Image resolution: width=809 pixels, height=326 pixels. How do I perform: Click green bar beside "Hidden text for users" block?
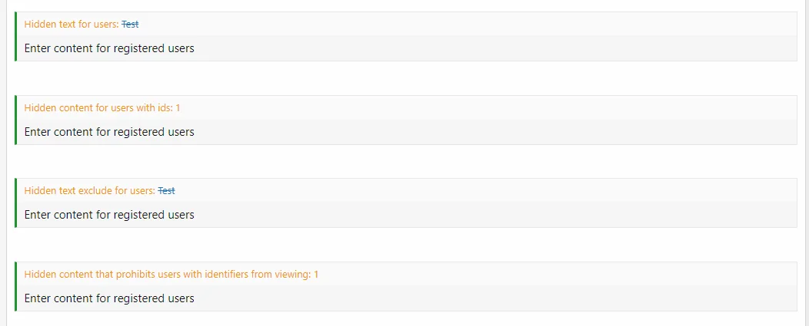click(x=15, y=37)
